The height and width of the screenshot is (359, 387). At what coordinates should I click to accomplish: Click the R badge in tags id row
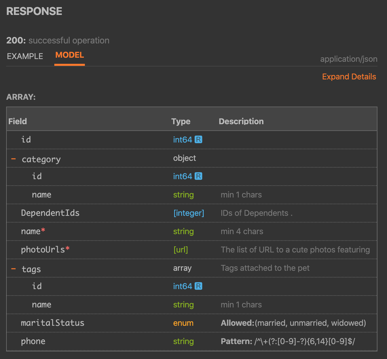pyautogui.click(x=199, y=286)
